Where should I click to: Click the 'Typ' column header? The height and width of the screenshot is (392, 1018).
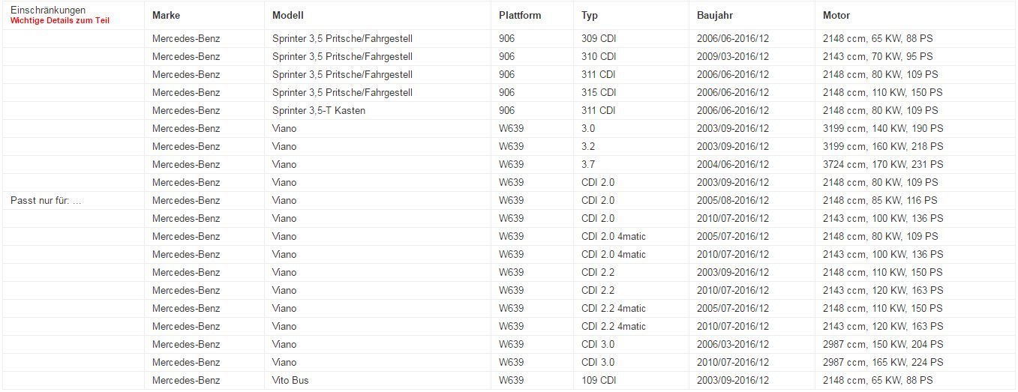click(590, 15)
